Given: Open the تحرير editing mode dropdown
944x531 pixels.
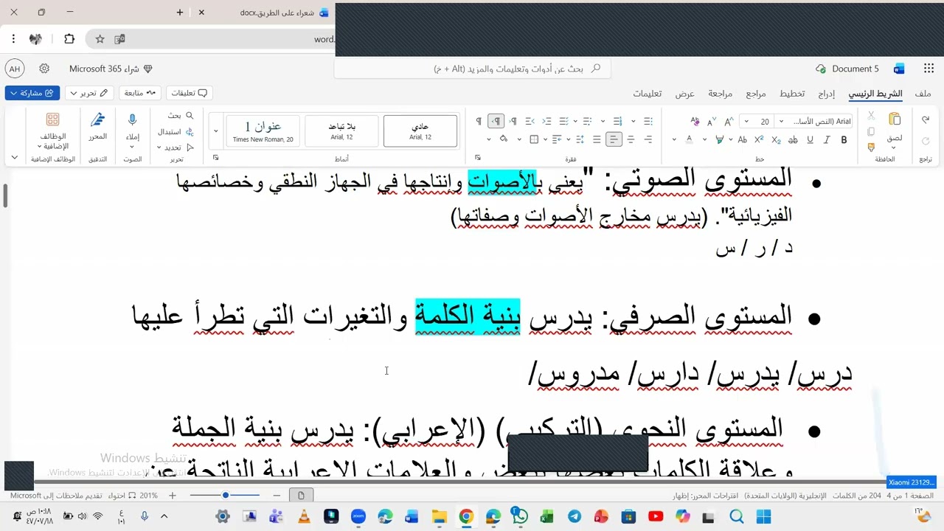Looking at the screenshot, I should click(x=88, y=93).
